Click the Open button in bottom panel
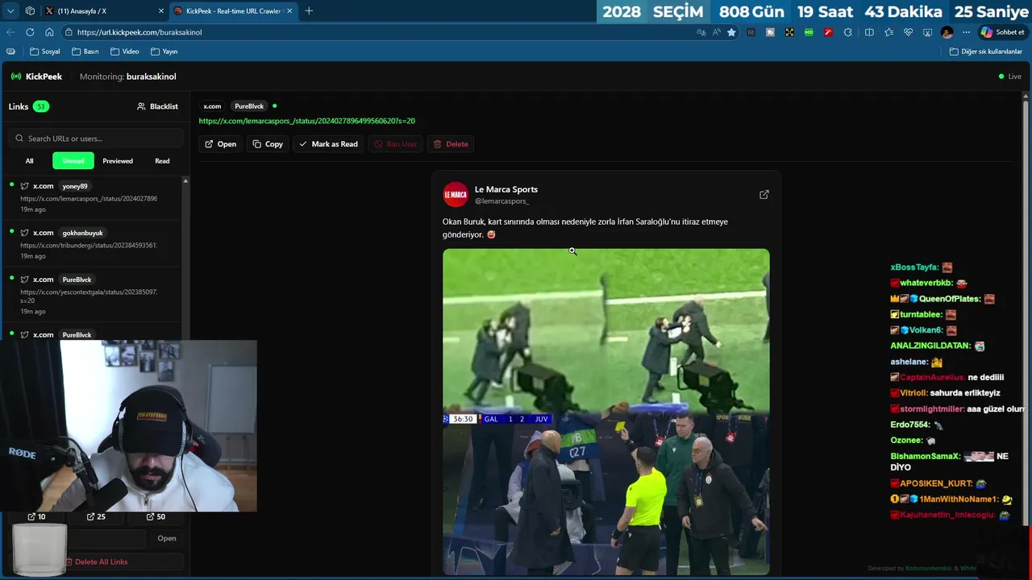1032x580 pixels. [167, 538]
